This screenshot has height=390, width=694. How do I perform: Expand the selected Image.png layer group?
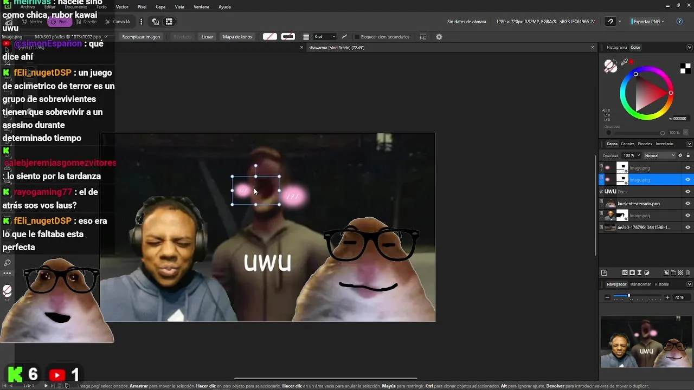[x=601, y=182]
